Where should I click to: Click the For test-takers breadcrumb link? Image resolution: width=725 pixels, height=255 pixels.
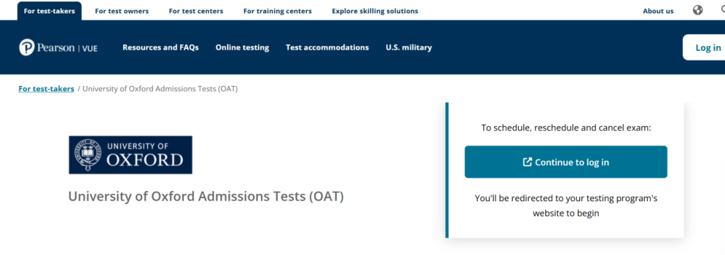pos(46,89)
